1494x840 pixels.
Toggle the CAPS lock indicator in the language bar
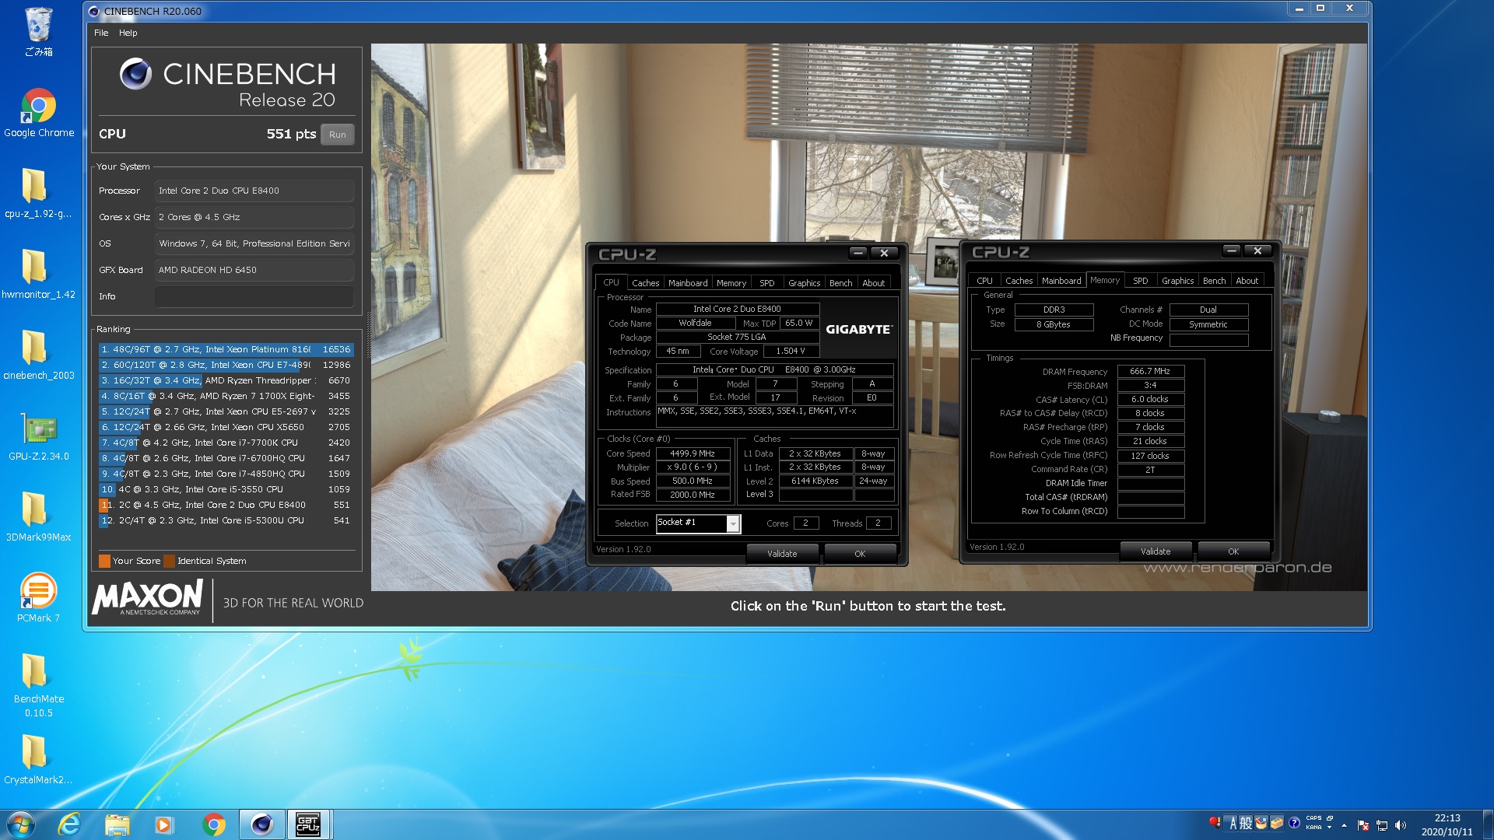pyautogui.click(x=1313, y=818)
